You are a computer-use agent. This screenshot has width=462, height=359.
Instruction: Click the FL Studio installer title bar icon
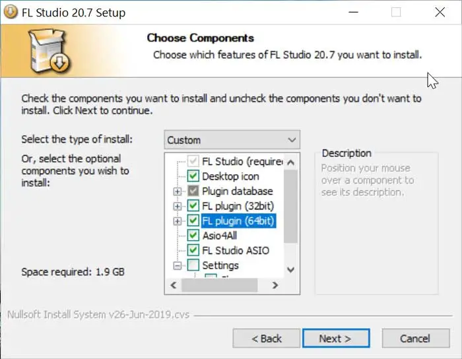coord(11,13)
